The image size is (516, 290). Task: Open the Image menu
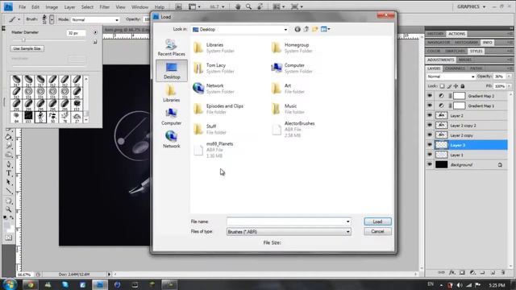click(x=52, y=7)
